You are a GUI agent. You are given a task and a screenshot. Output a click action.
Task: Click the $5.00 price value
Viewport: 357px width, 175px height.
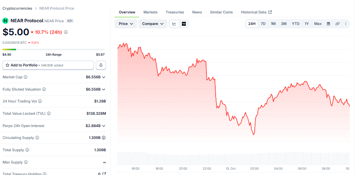[16, 32]
